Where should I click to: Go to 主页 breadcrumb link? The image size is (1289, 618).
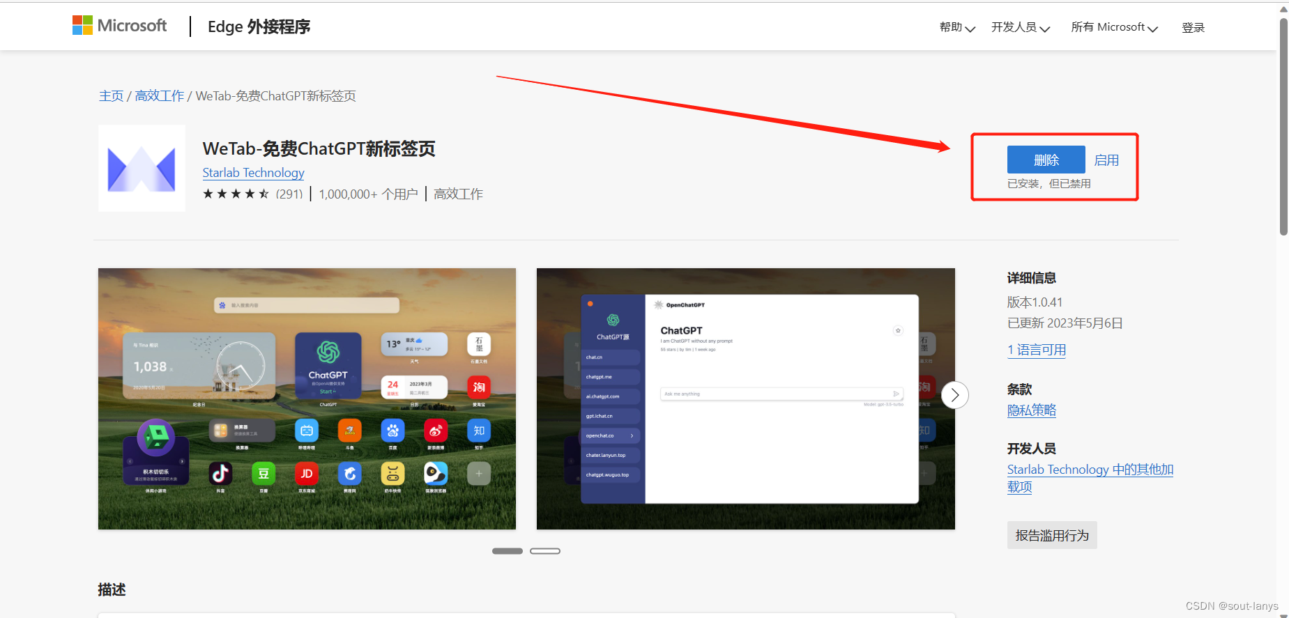(111, 95)
